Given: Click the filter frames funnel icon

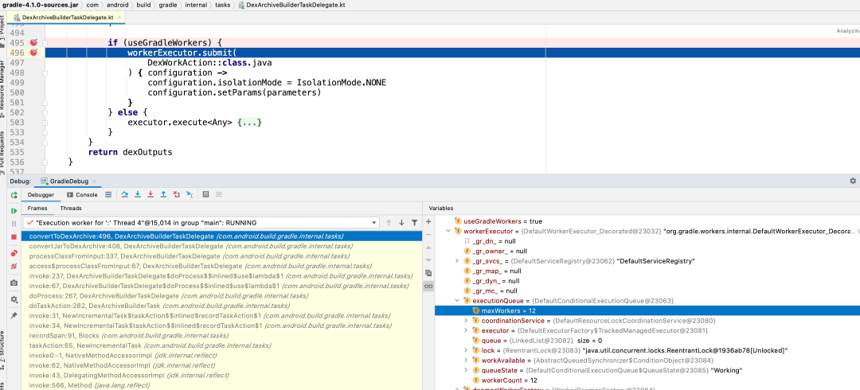Looking at the screenshot, I should pyautogui.click(x=415, y=223).
